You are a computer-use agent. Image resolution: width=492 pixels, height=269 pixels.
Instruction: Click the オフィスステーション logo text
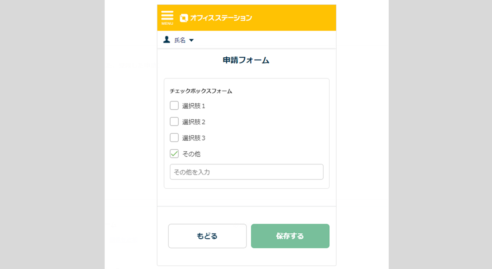tap(221, 18)
